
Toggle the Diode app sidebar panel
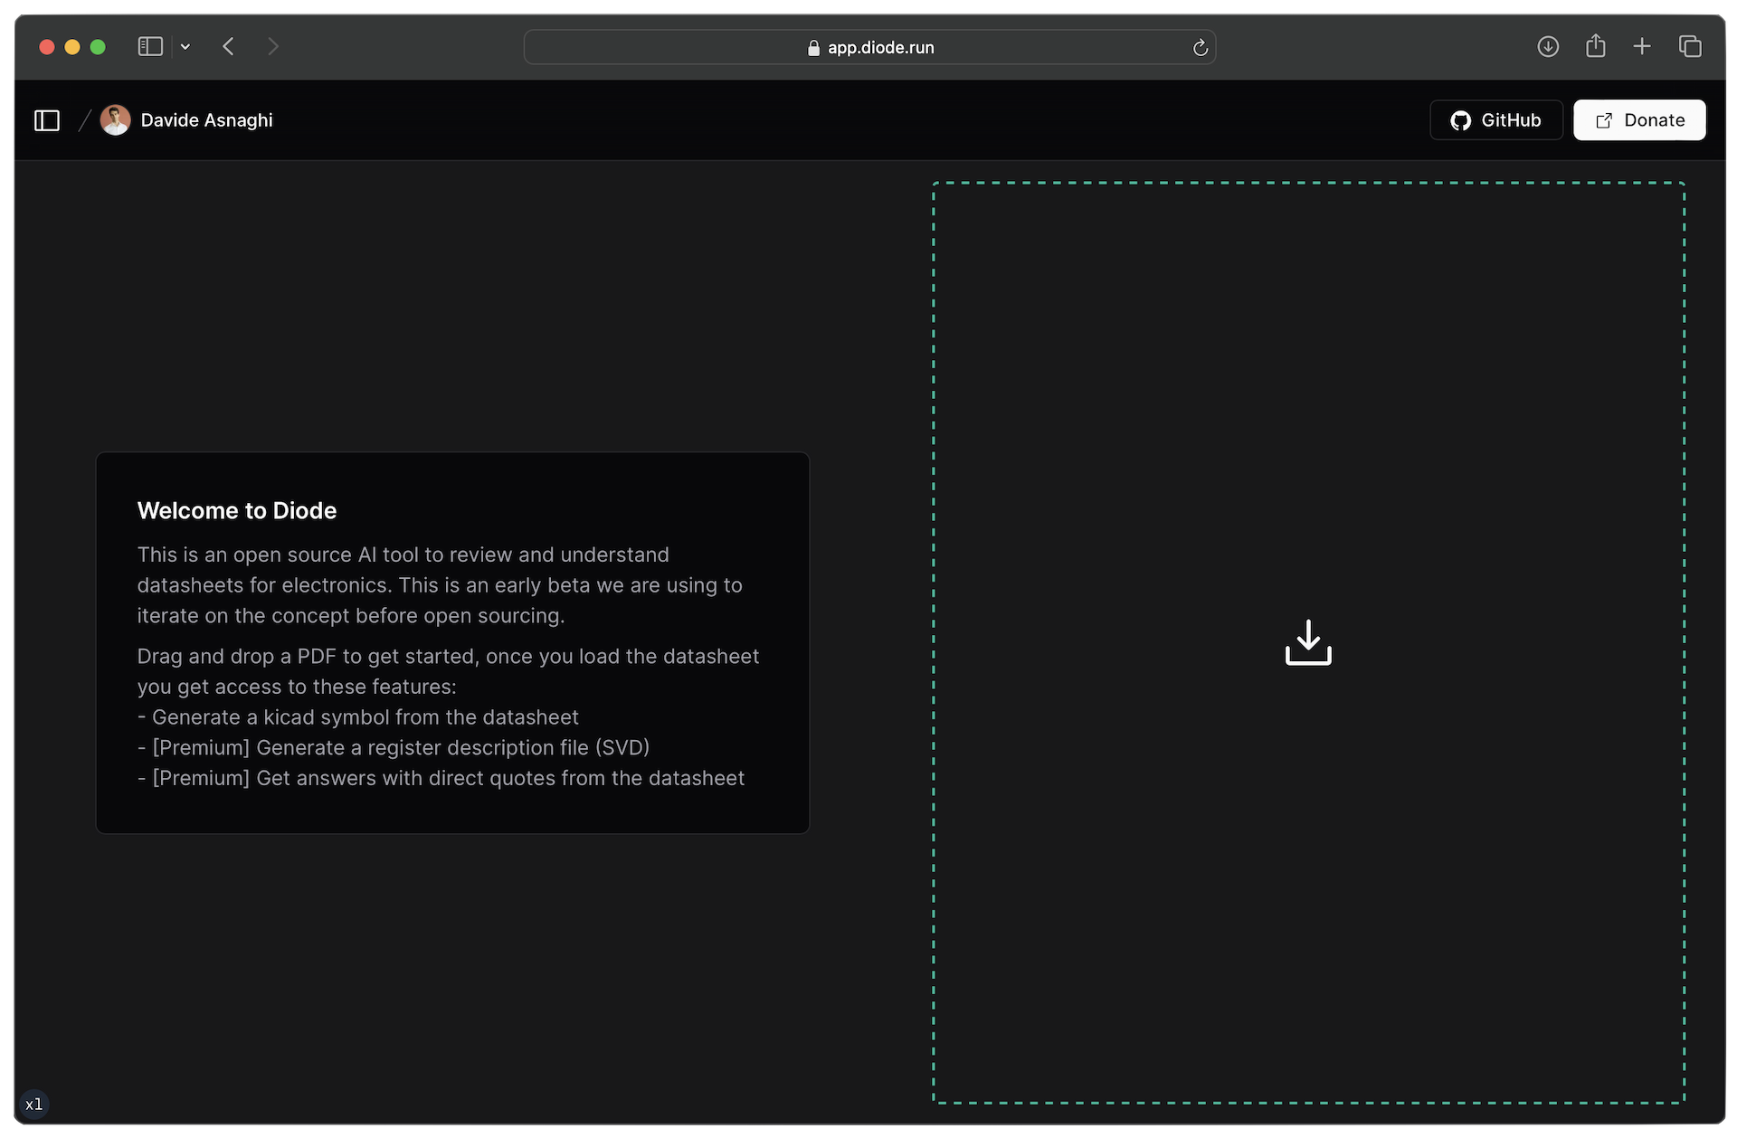point(47,120)
